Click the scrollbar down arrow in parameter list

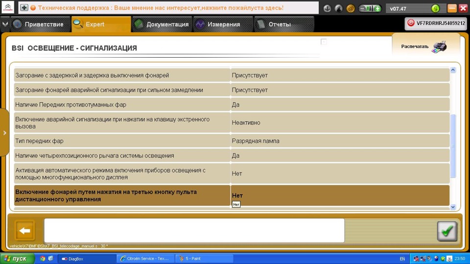[453, 207]
